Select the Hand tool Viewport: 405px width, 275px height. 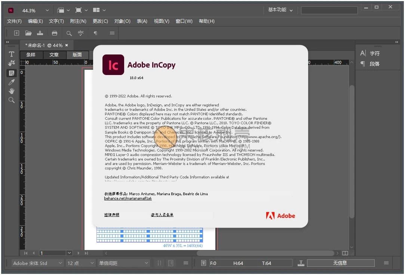(11, 91)
